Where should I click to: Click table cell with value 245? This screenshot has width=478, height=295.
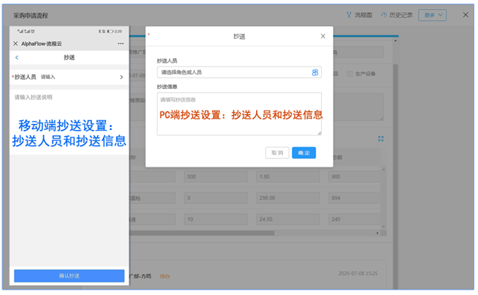coord(355,220)
